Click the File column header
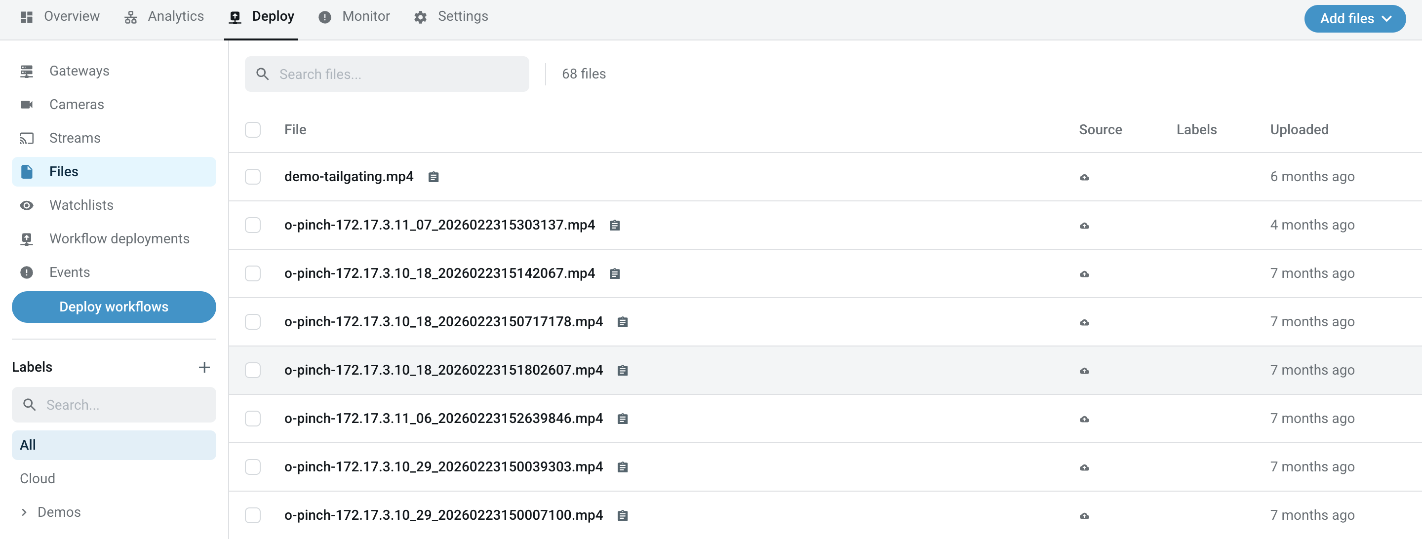 click(x=295, y=130)
